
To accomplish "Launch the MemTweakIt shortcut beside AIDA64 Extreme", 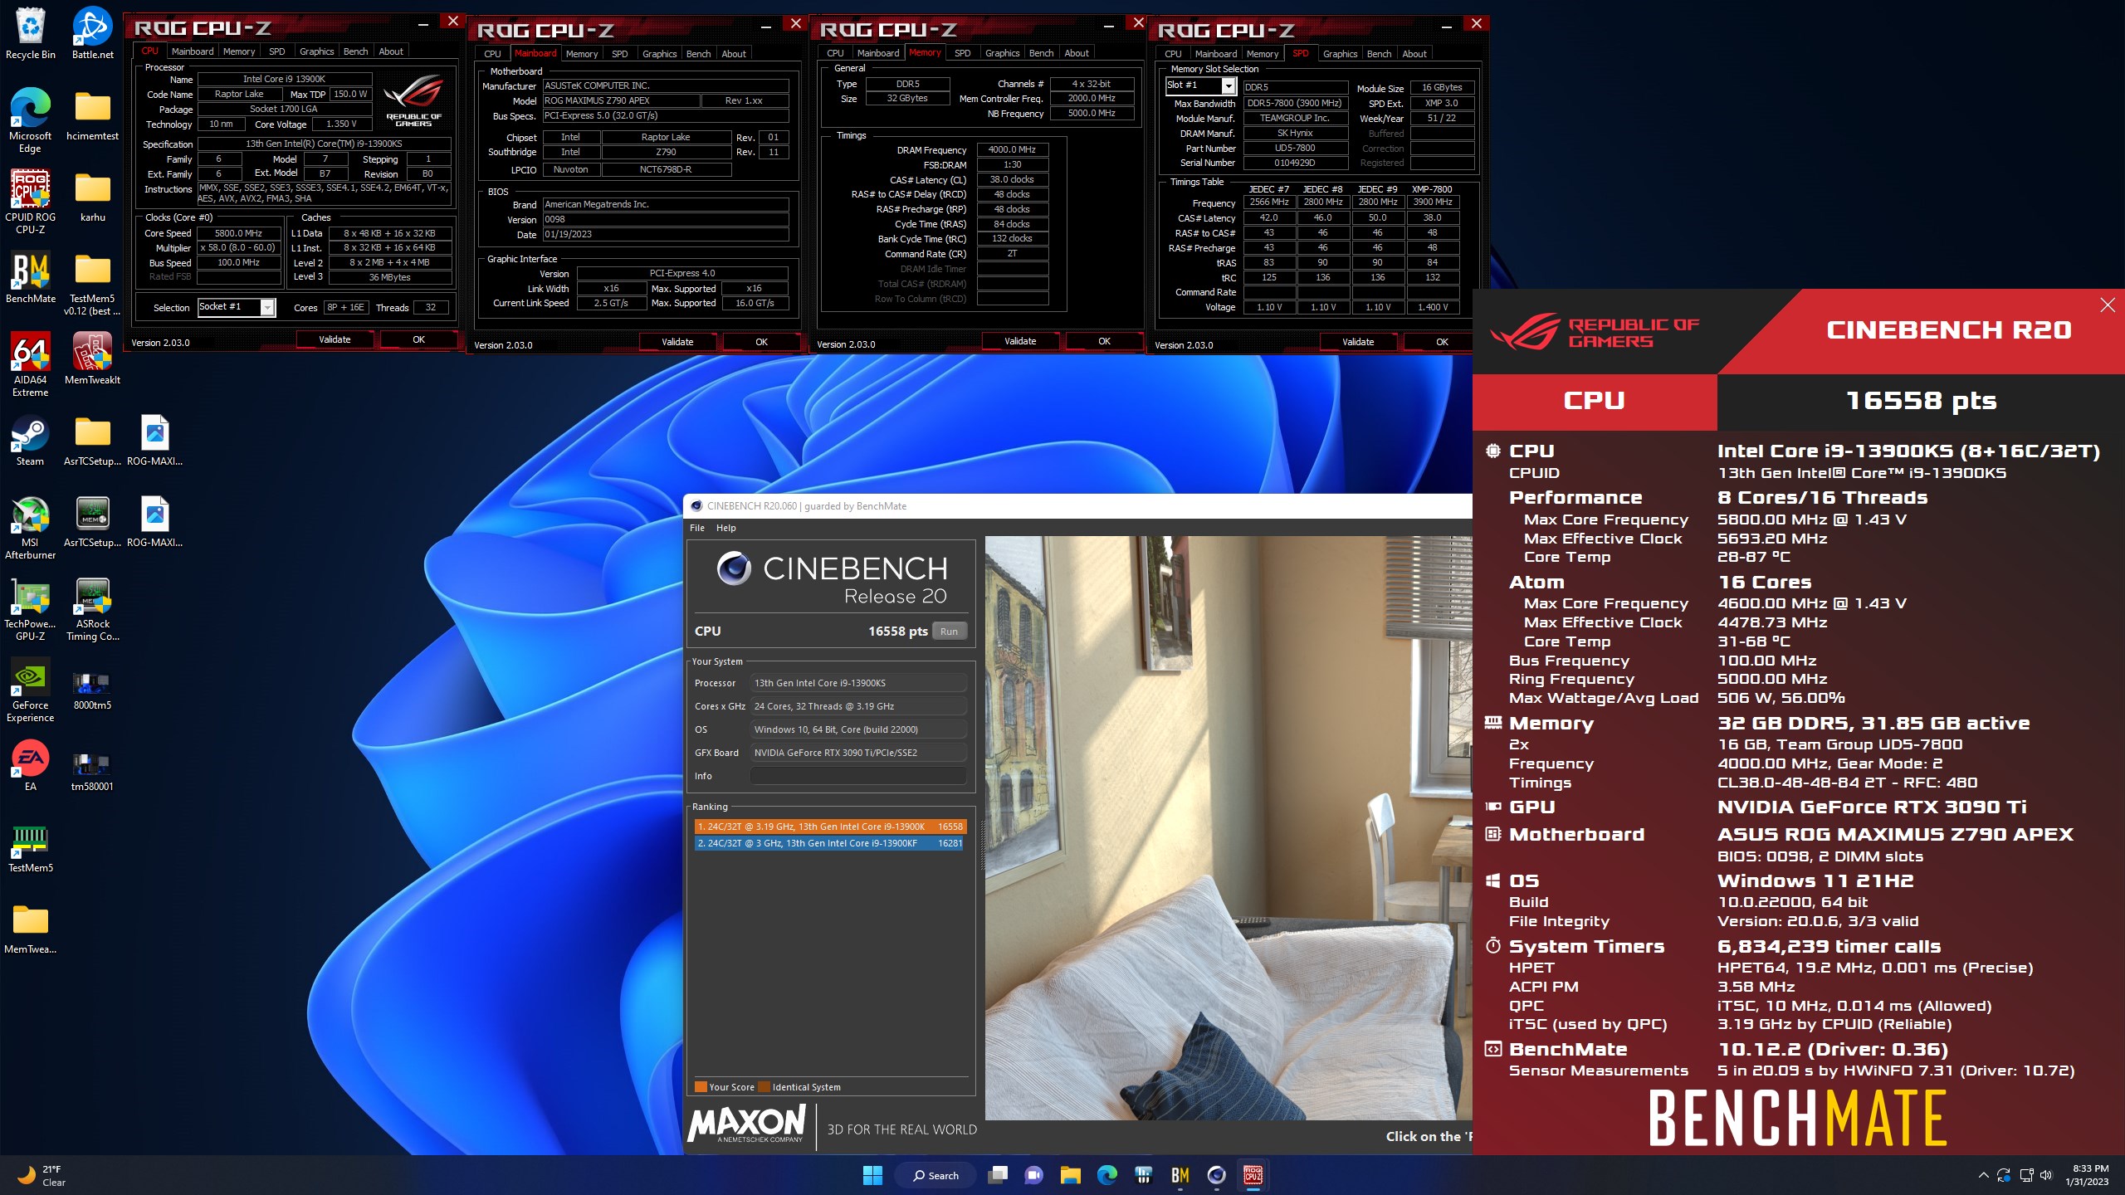I will coord(92,358).
